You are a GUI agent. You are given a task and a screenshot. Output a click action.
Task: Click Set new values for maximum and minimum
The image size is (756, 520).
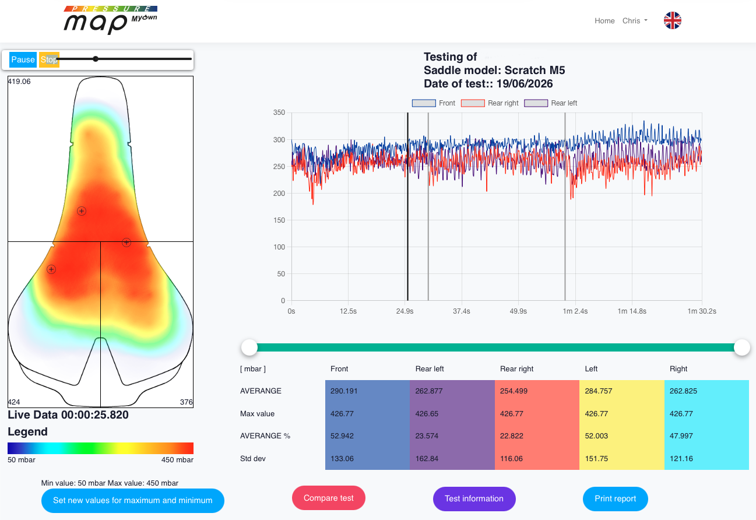(x=133, y=500)
